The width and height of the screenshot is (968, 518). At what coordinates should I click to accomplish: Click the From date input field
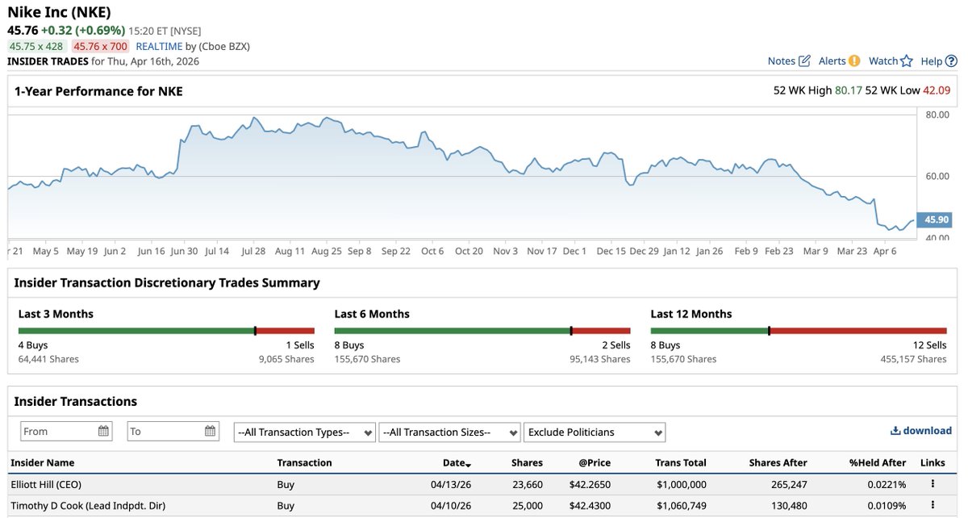66,431
